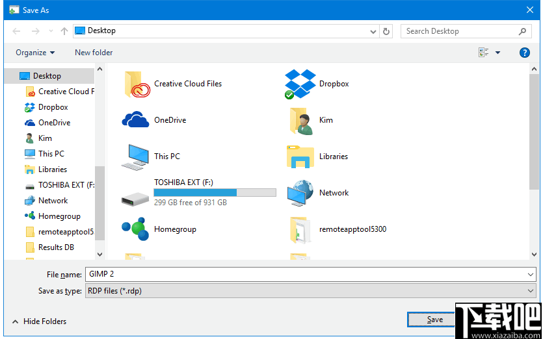
Task: Expand the address bar history dropdown
Action: 373,31
